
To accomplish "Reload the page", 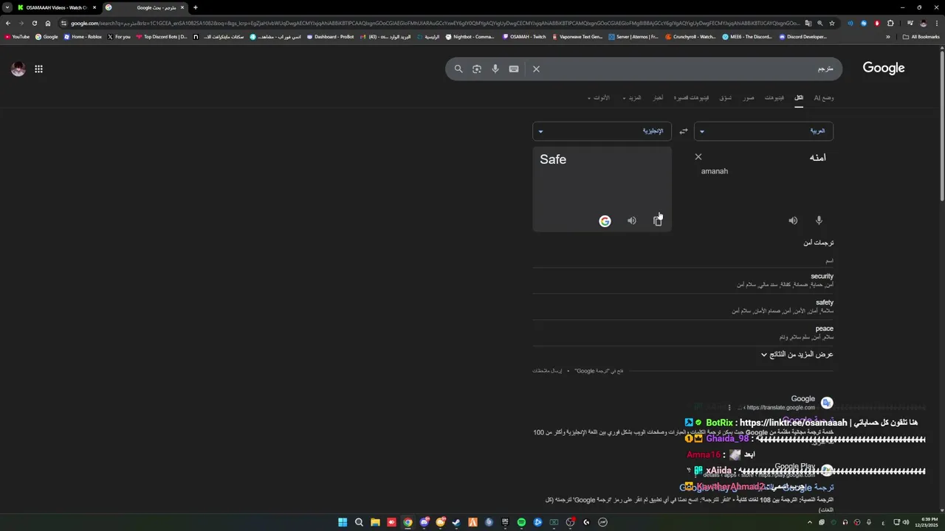I will (x=34, y=23).
